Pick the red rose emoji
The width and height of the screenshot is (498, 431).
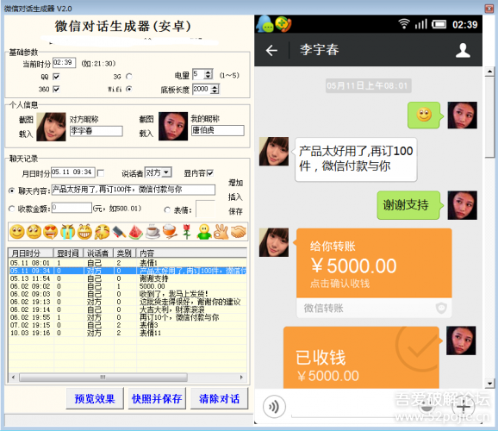(187, 231)
